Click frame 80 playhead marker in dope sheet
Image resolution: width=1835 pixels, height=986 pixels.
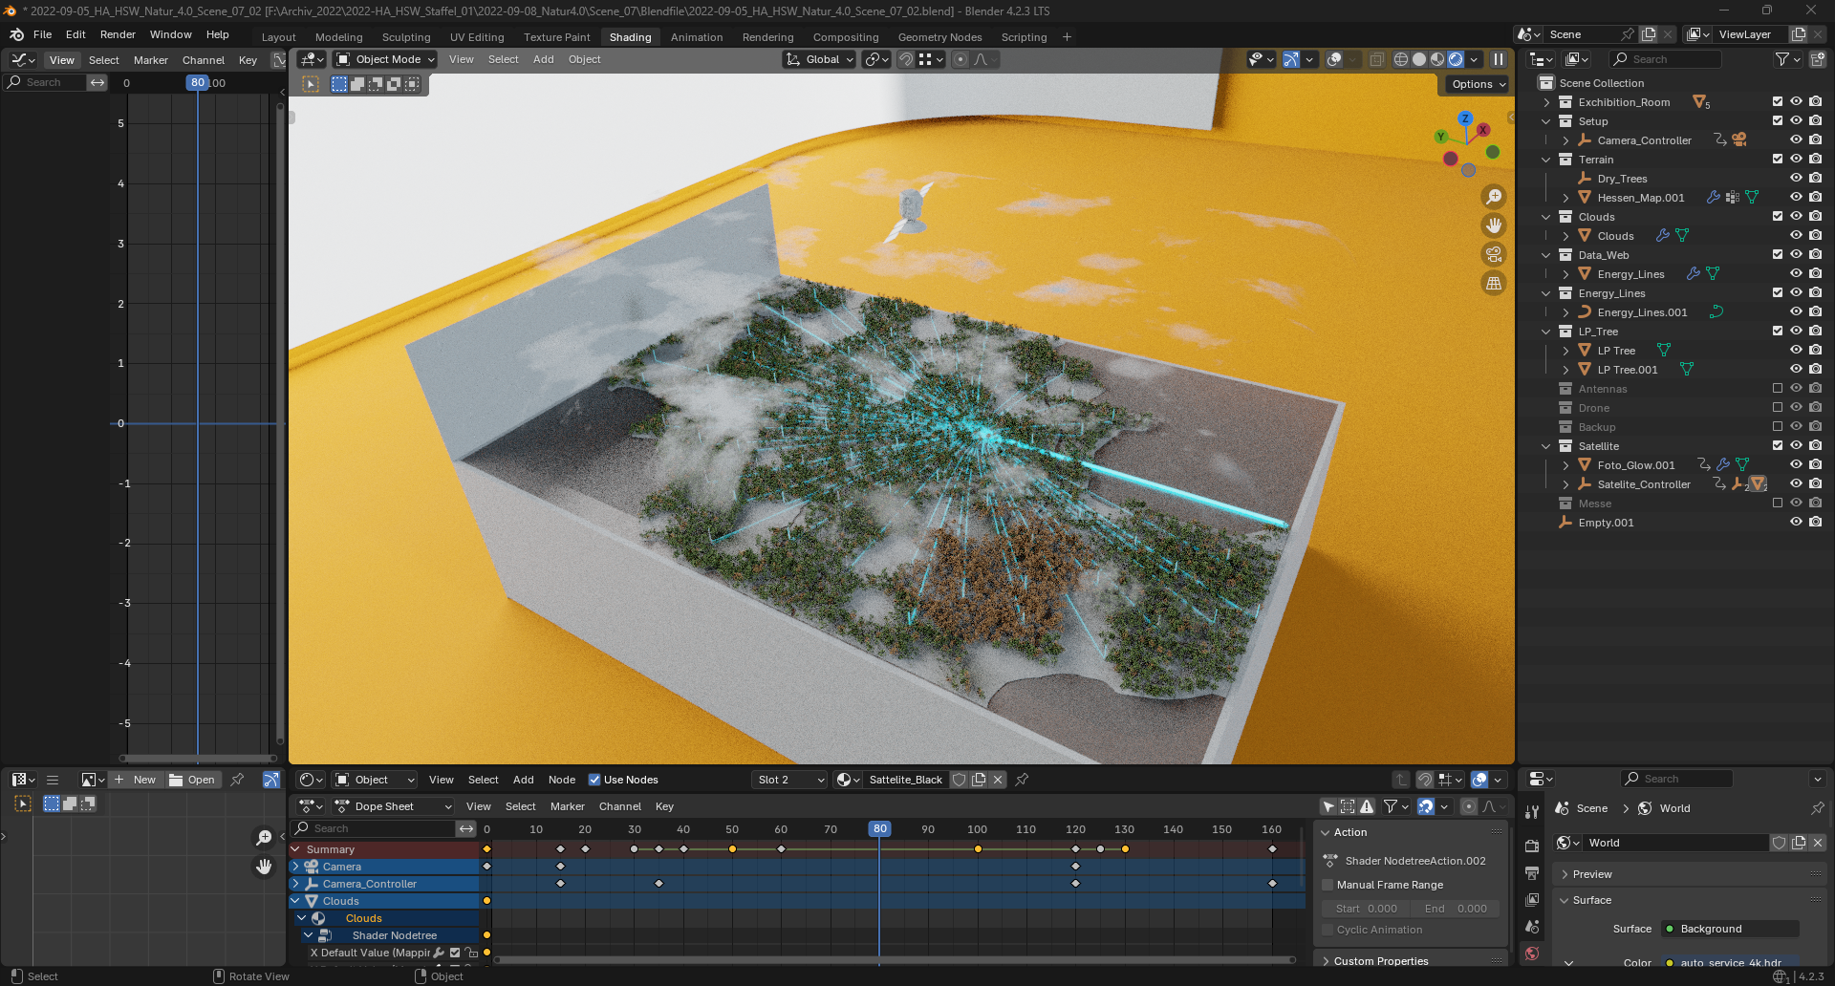pyautogui.click(x=879, y=829)
